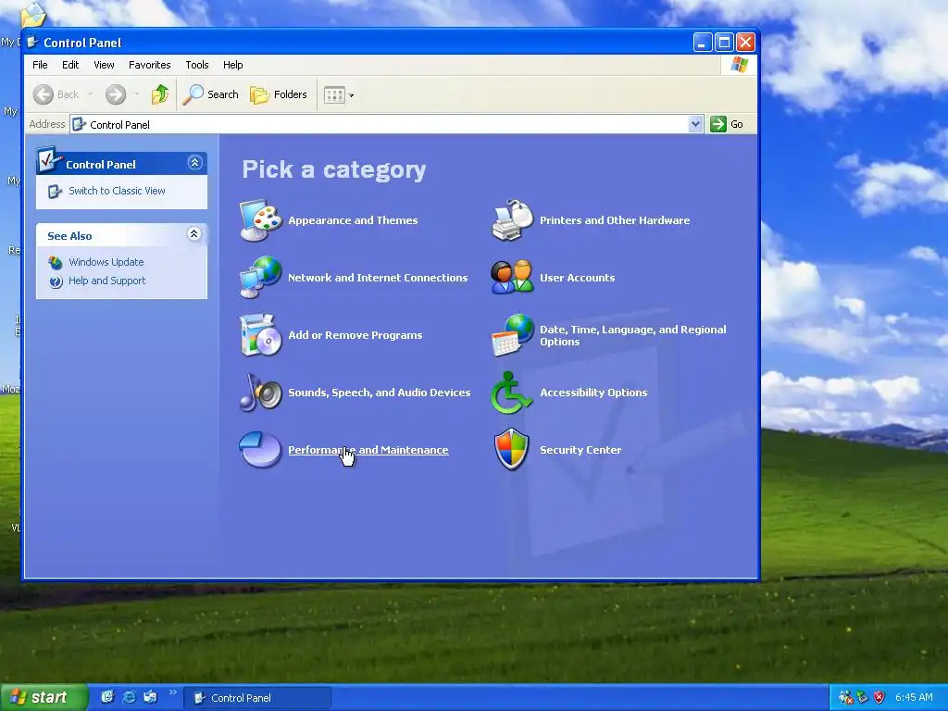Select the Sounds, Speech, and Audio Devices icon
Screen dimensions: 948x711
pyautogui.click(x=260, y=393)
